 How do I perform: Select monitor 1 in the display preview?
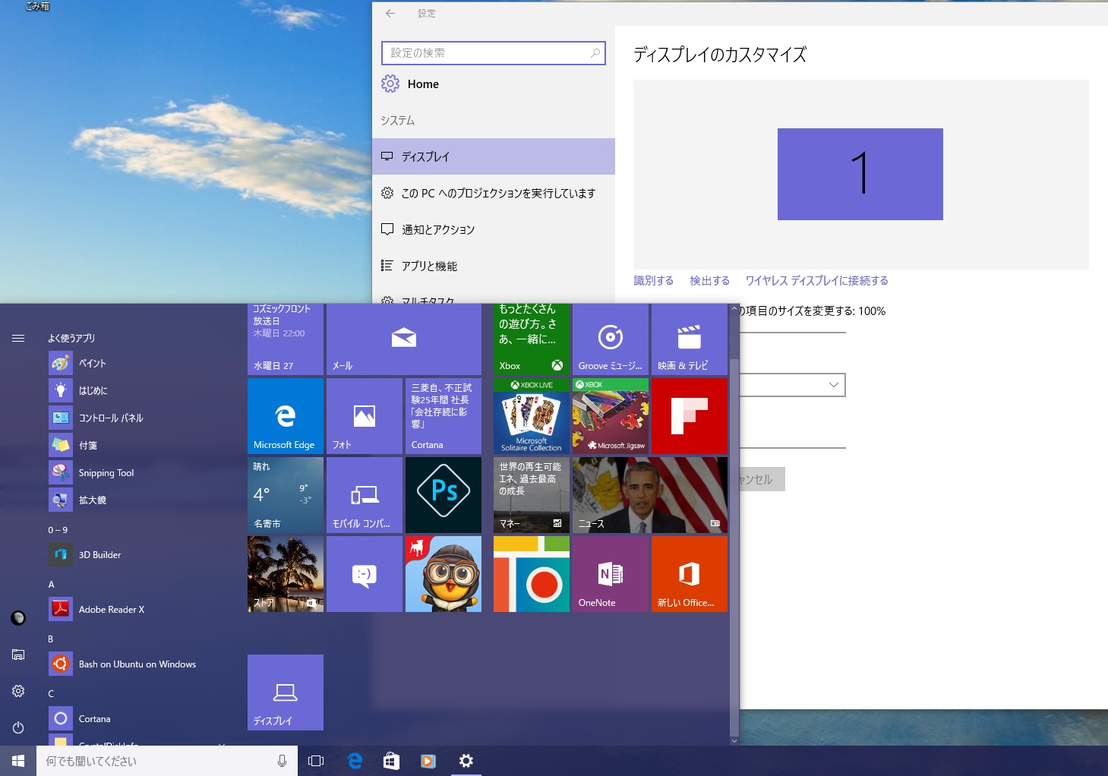tap(860, 174)
